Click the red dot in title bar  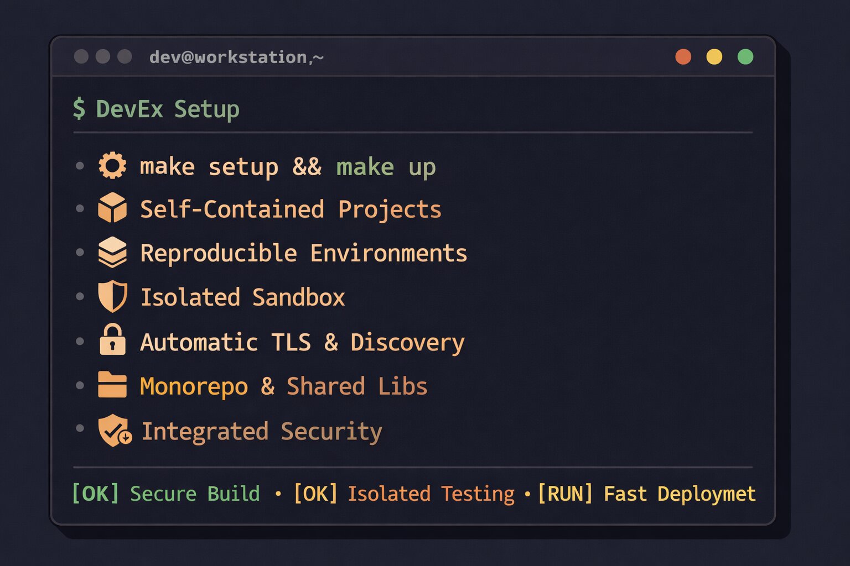(683, 57)
